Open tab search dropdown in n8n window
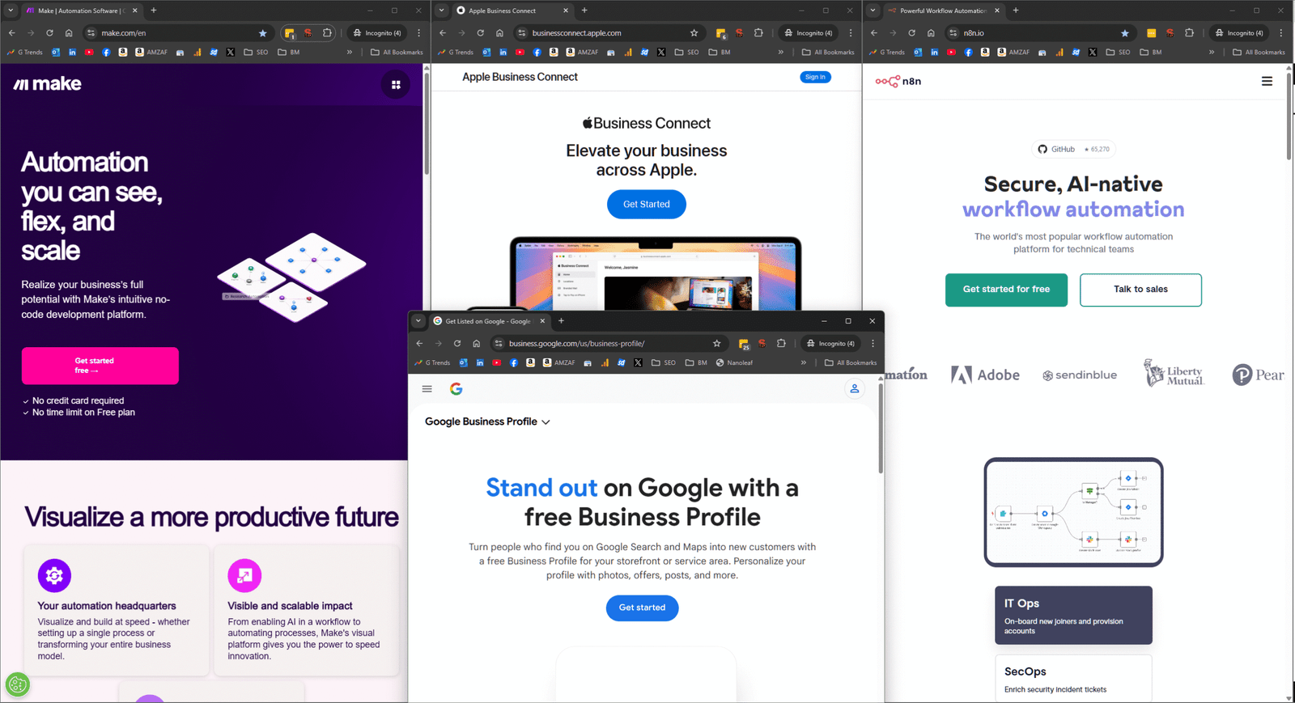Screen dimensions: 1295x703 click(x=873, y=11)
